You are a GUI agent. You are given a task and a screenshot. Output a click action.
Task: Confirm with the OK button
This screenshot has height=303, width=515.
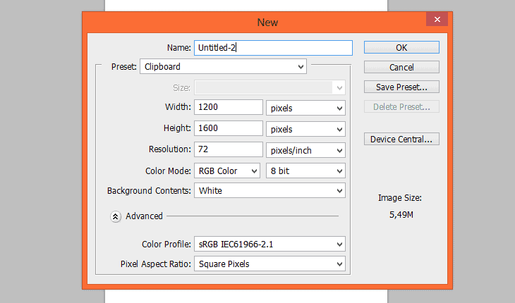[401, 47]
